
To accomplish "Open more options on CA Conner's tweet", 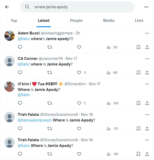I will tap(147, 59).
